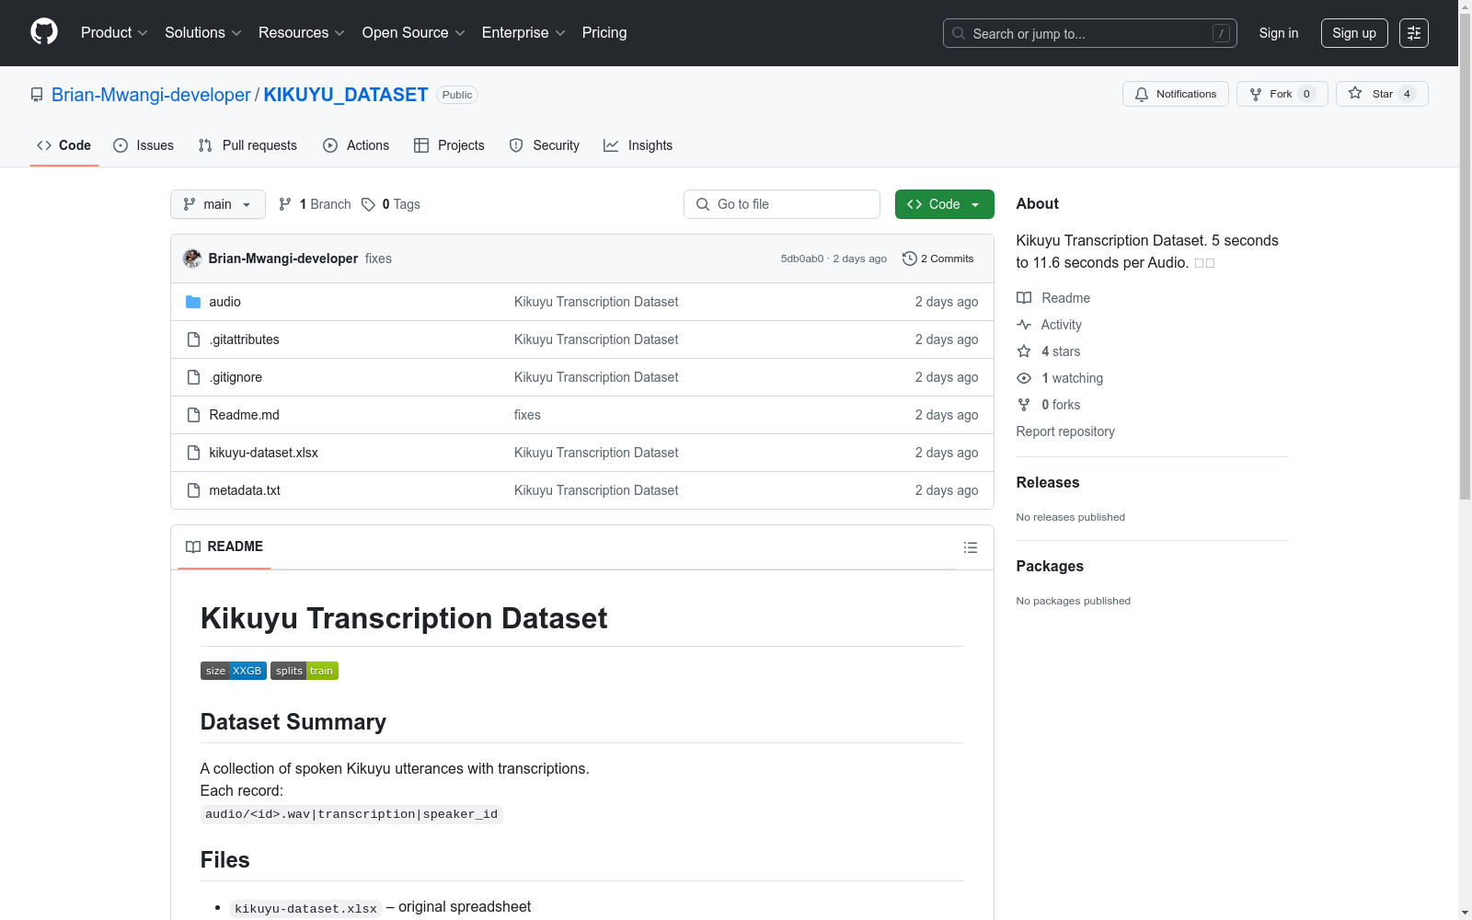
Task: Click the kikuyu-dataset.xlsx file icon
Action: click(193, 453)
